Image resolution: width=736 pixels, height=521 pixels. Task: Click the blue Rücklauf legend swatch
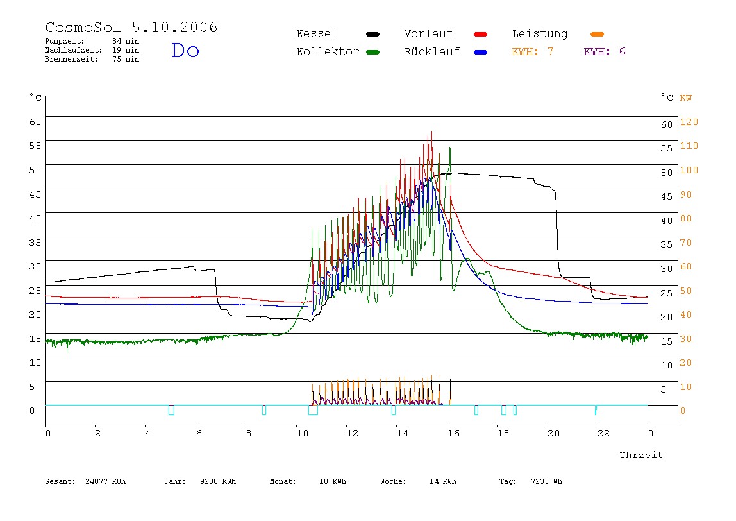481,52
